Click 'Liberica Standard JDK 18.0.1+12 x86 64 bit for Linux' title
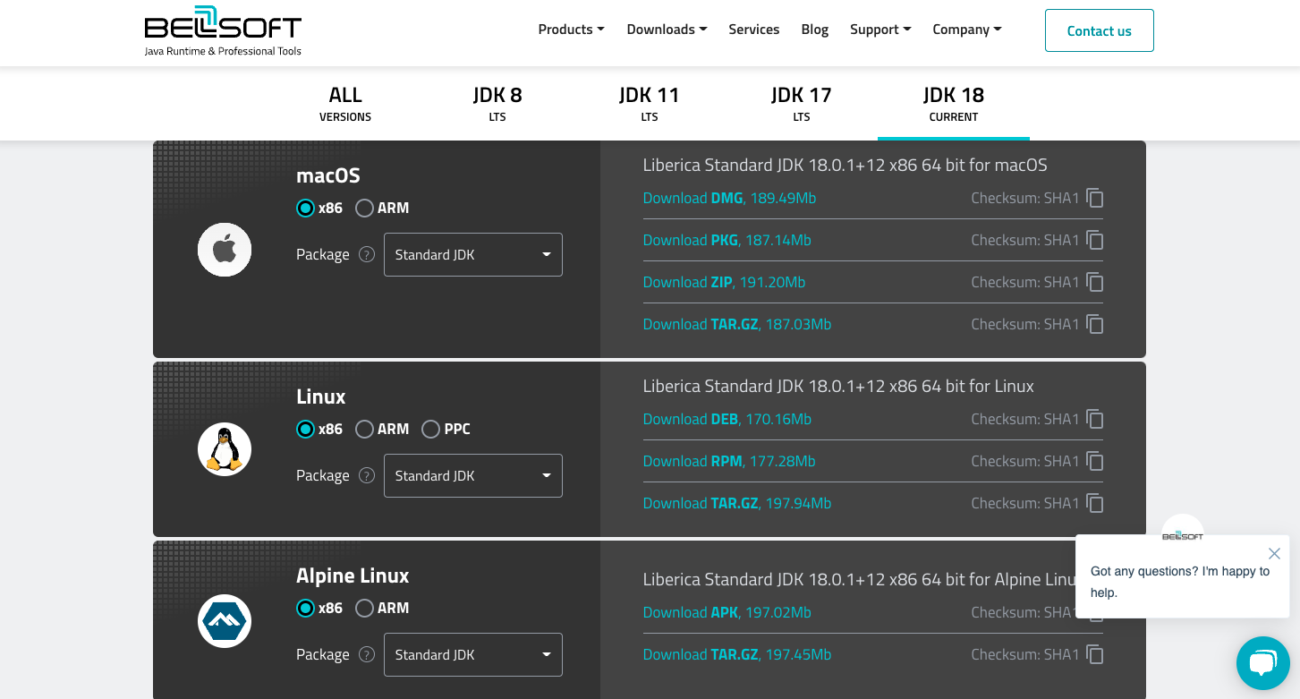The height and width of the screenshot is (699, 1300). tap(838, 386)
